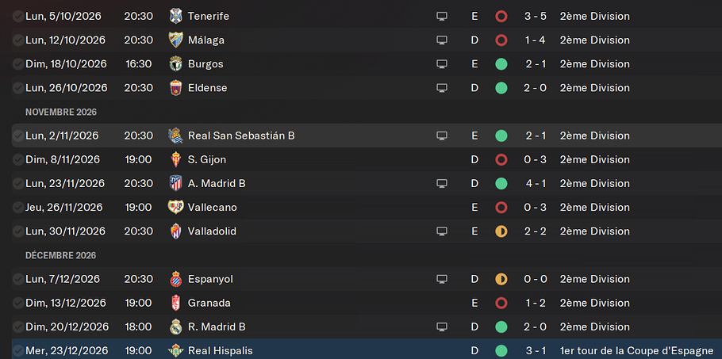Image resolution: width=722 pixels, height=359 pixels.
Task: Click the green win indicator for Burgos match
Action: (x=501, y=64)
